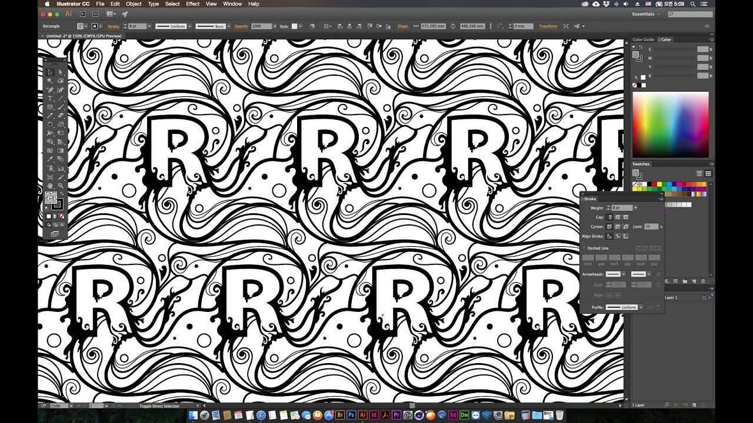Select Bevel Join corner option
This screenshot has width=753, height=423.
tap(625, 226)
